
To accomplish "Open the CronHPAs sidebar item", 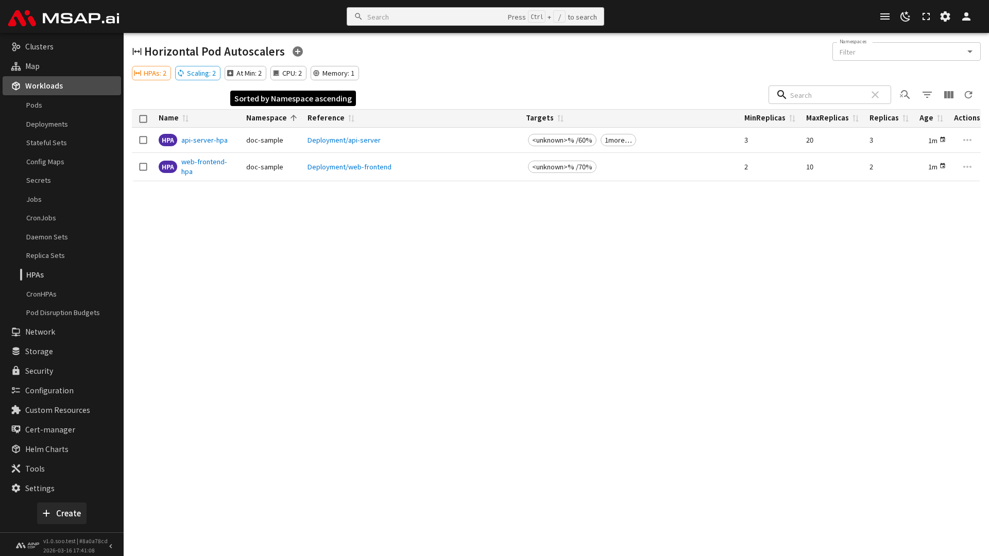I will coord(41,294).
